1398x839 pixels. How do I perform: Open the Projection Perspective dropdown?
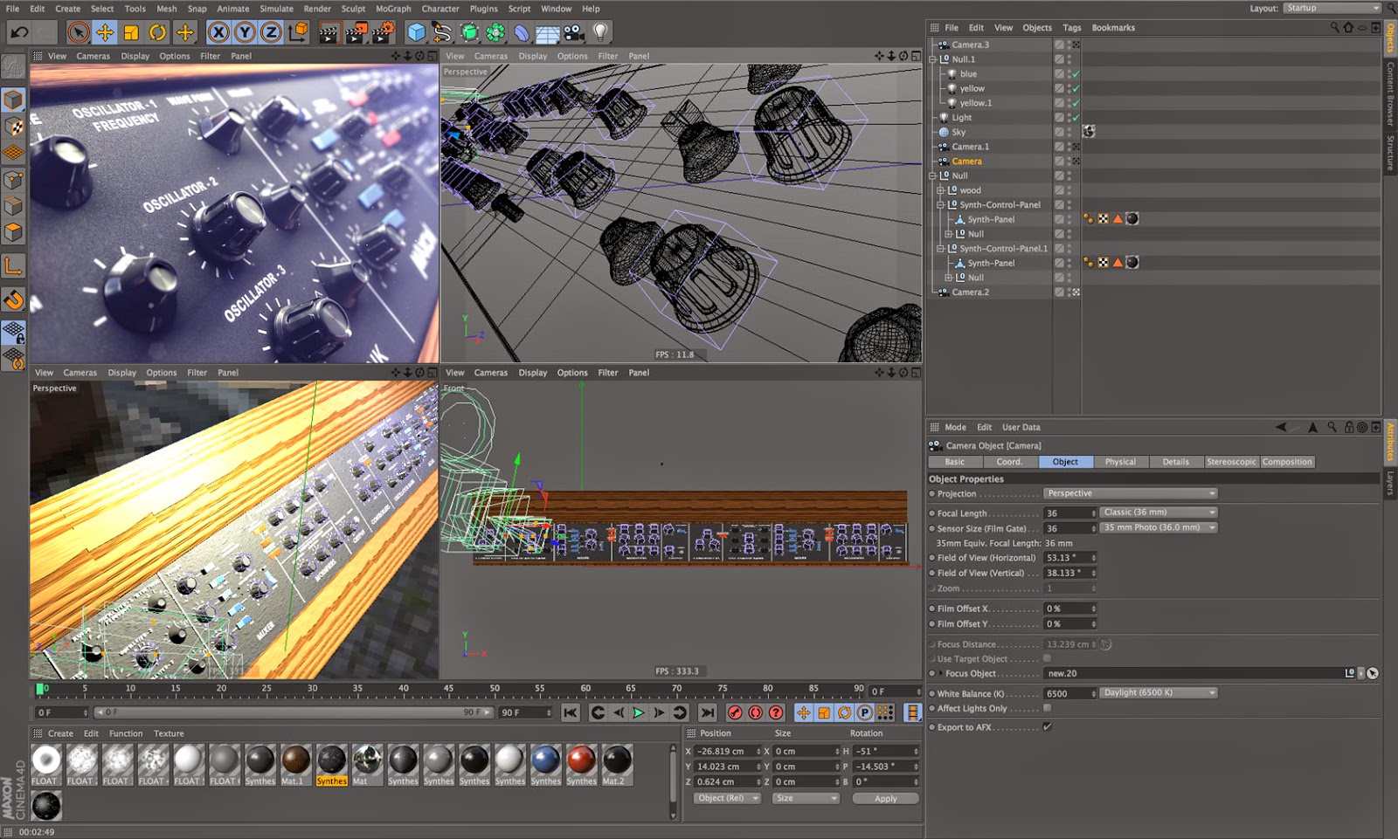coord(1131,494)
